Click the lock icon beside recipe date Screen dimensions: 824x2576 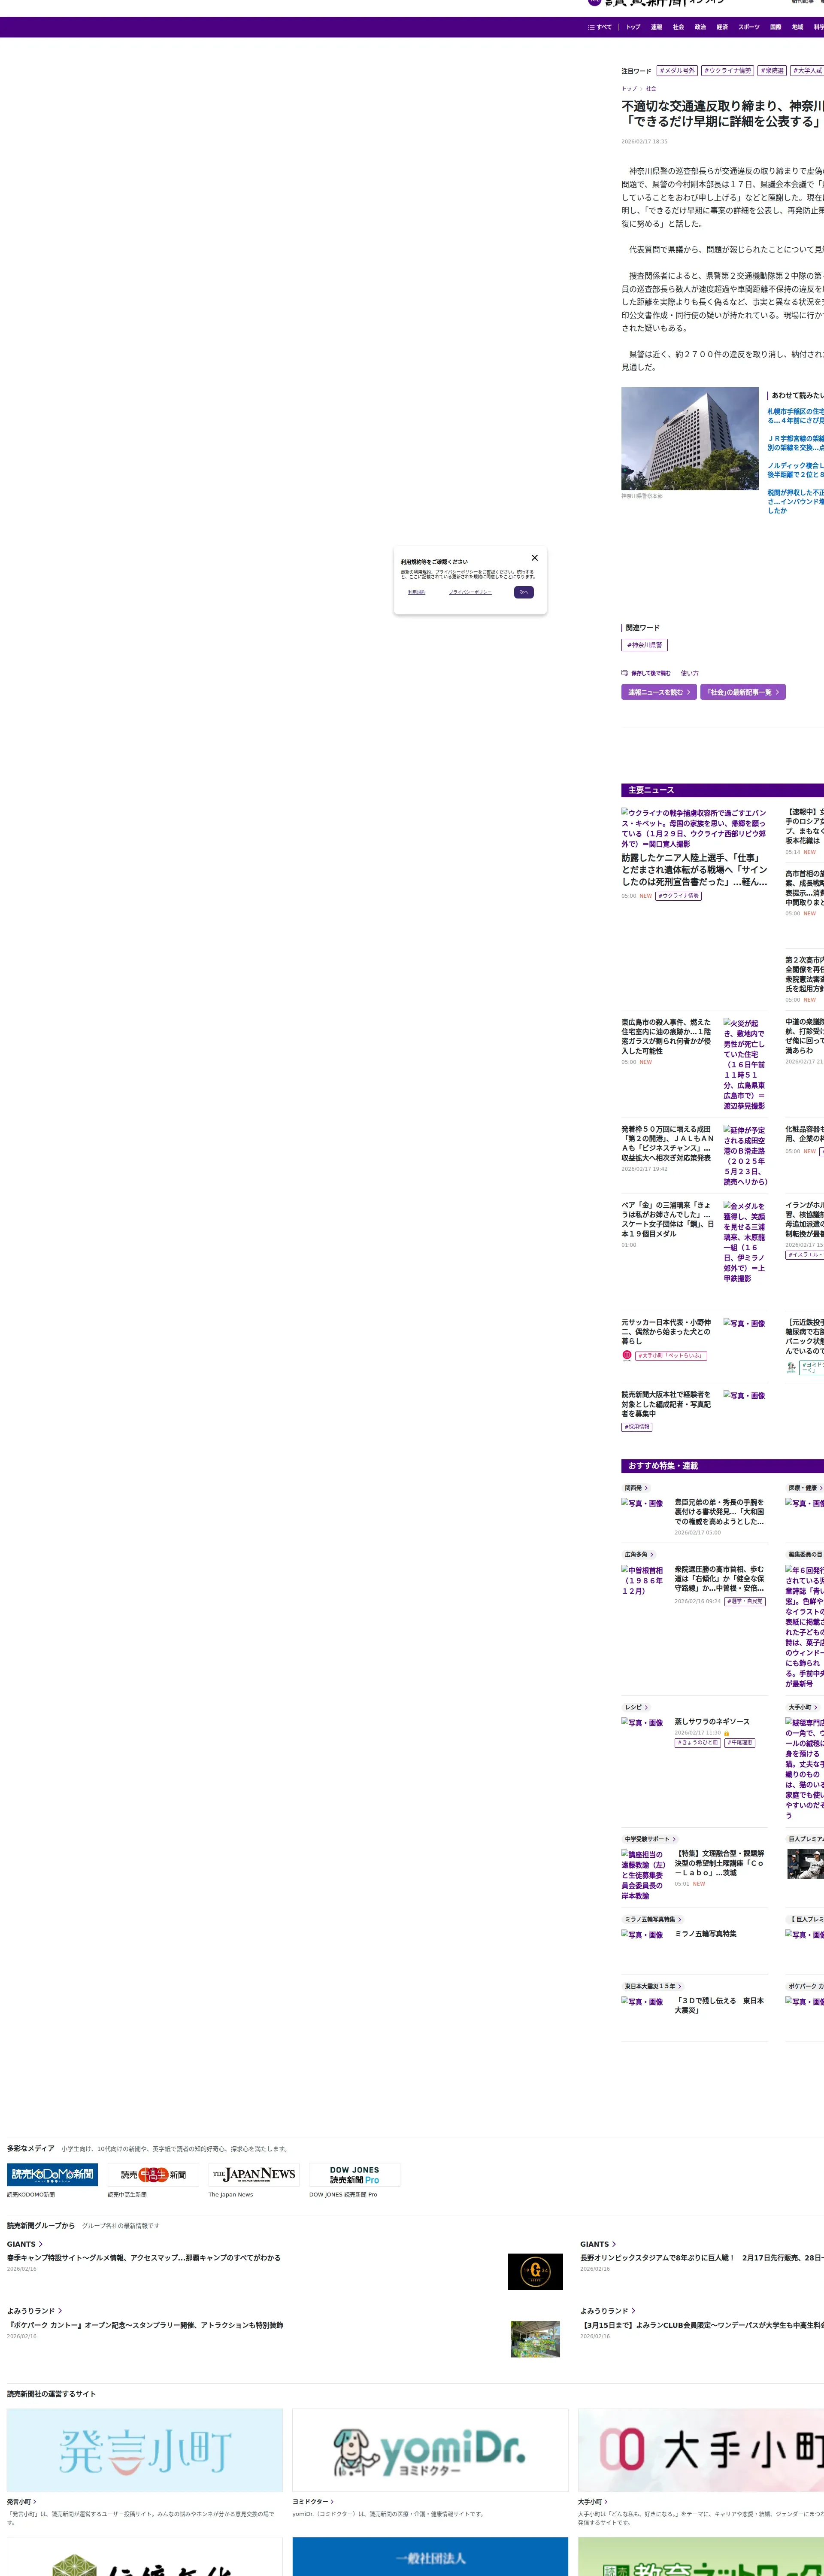coord(727,1733)
